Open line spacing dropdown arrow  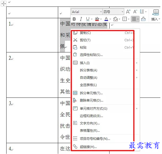click(146, 12)
